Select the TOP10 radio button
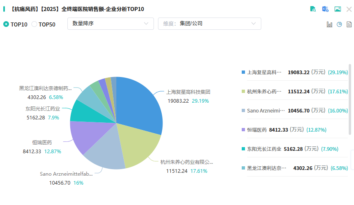Viewport: 354px width, 205px height. [6, 24]
